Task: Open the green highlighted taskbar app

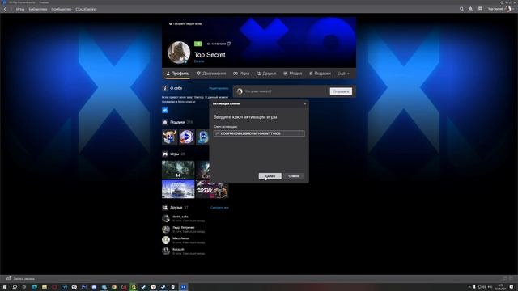Action: point(134,287)
